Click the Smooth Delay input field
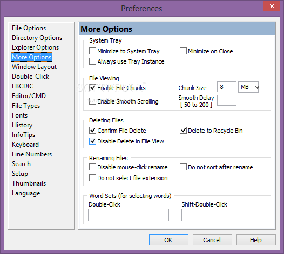Viewport: 284px width, 254px height. point(227,100)
